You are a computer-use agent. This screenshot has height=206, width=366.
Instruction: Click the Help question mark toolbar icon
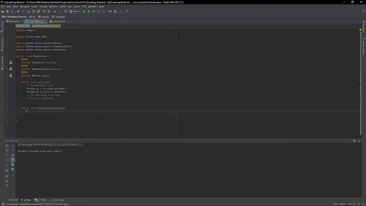click(x=127, y=11)
